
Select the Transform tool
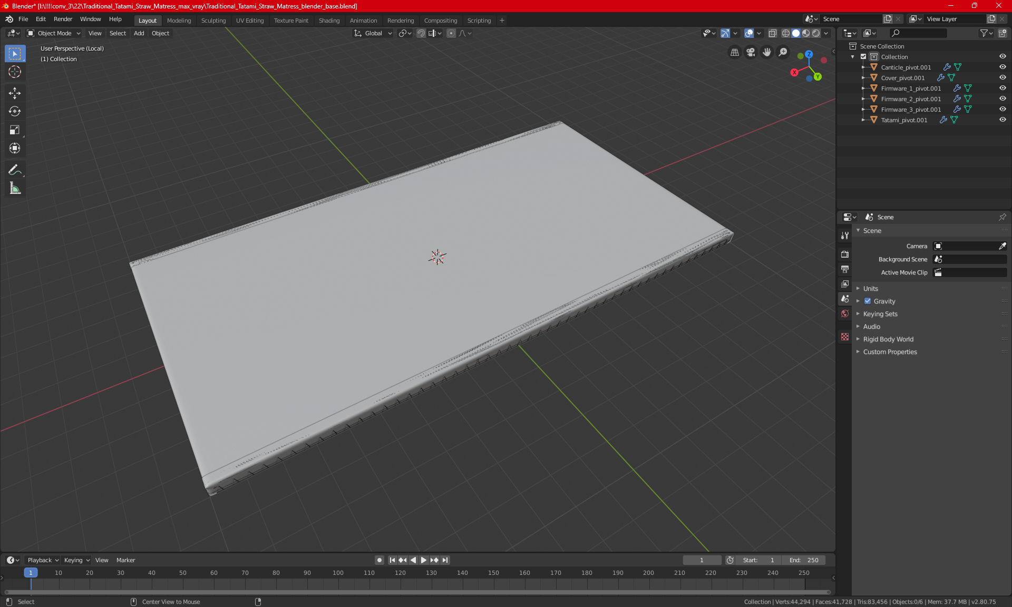point(15,148)
